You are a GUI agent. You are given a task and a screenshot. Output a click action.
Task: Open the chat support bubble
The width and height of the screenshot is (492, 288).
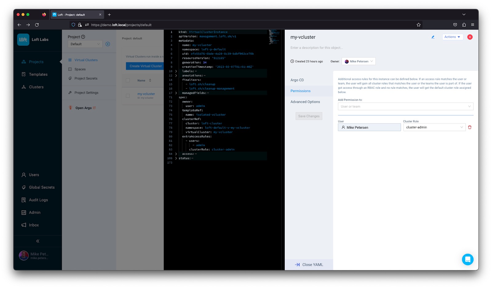point(468,259)
